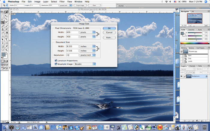This screenshot has width=210, height=131.
Task: Select the Clone Stamp tool
Action: tap(3, 29)
